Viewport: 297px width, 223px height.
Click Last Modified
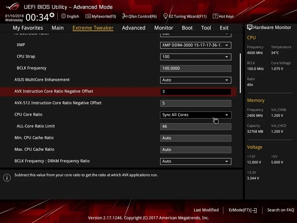pyautogui.click(x=206, y=210)
